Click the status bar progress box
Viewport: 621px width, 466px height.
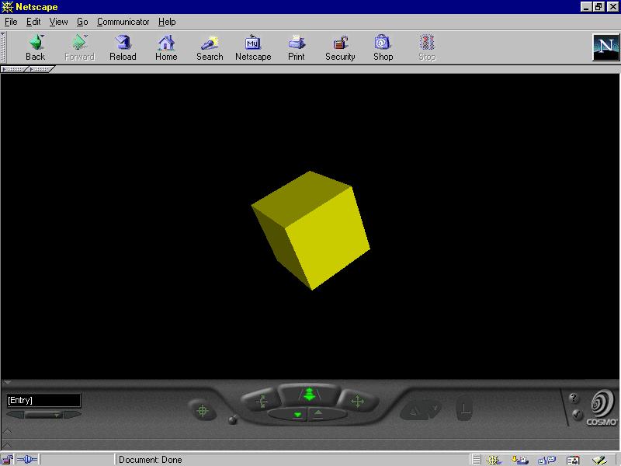tap(78, 460)
